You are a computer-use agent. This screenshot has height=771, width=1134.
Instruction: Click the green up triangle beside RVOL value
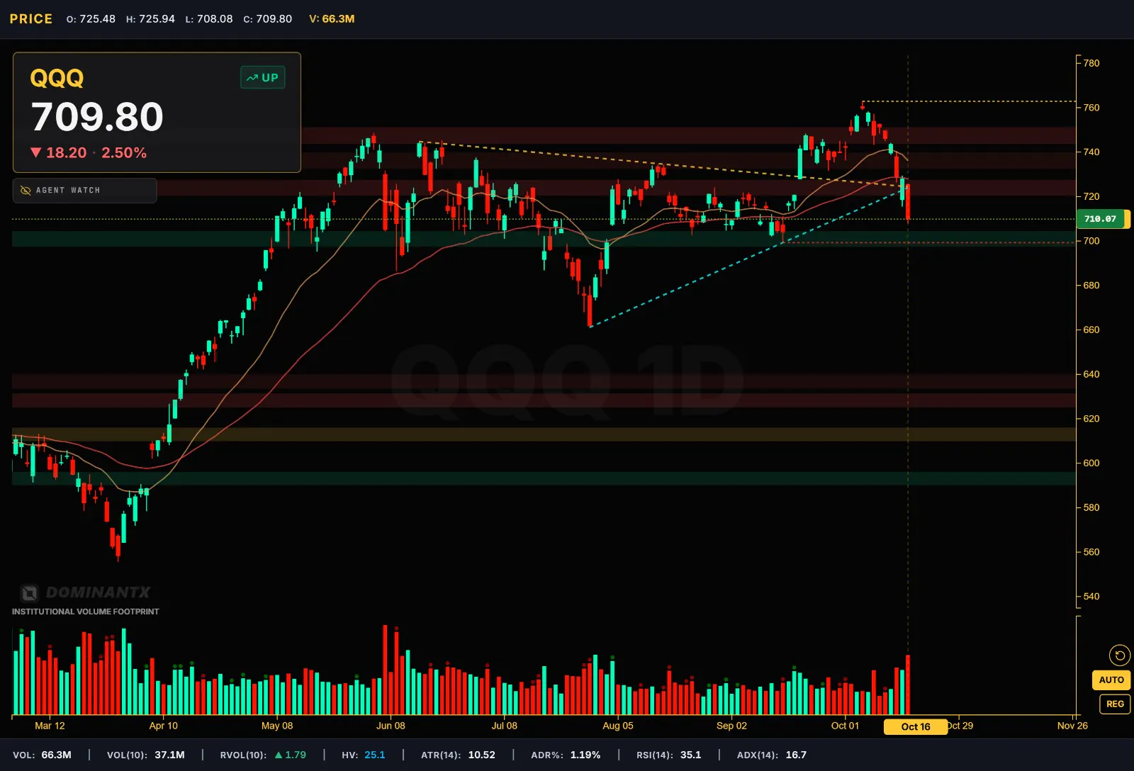tap(279, 755)
